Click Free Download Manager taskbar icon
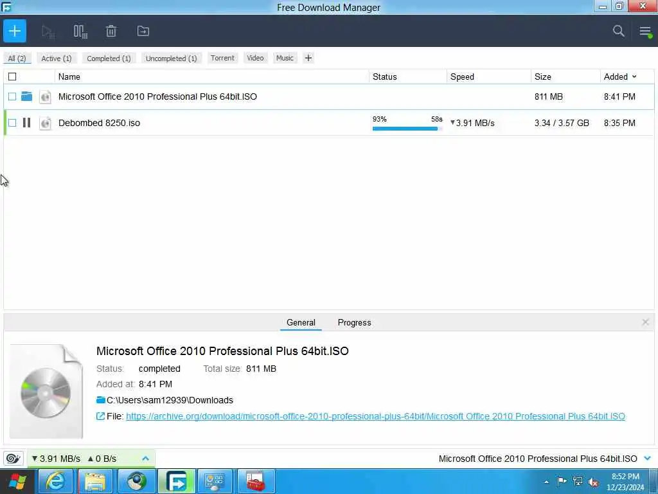 [x=176, y=481]
